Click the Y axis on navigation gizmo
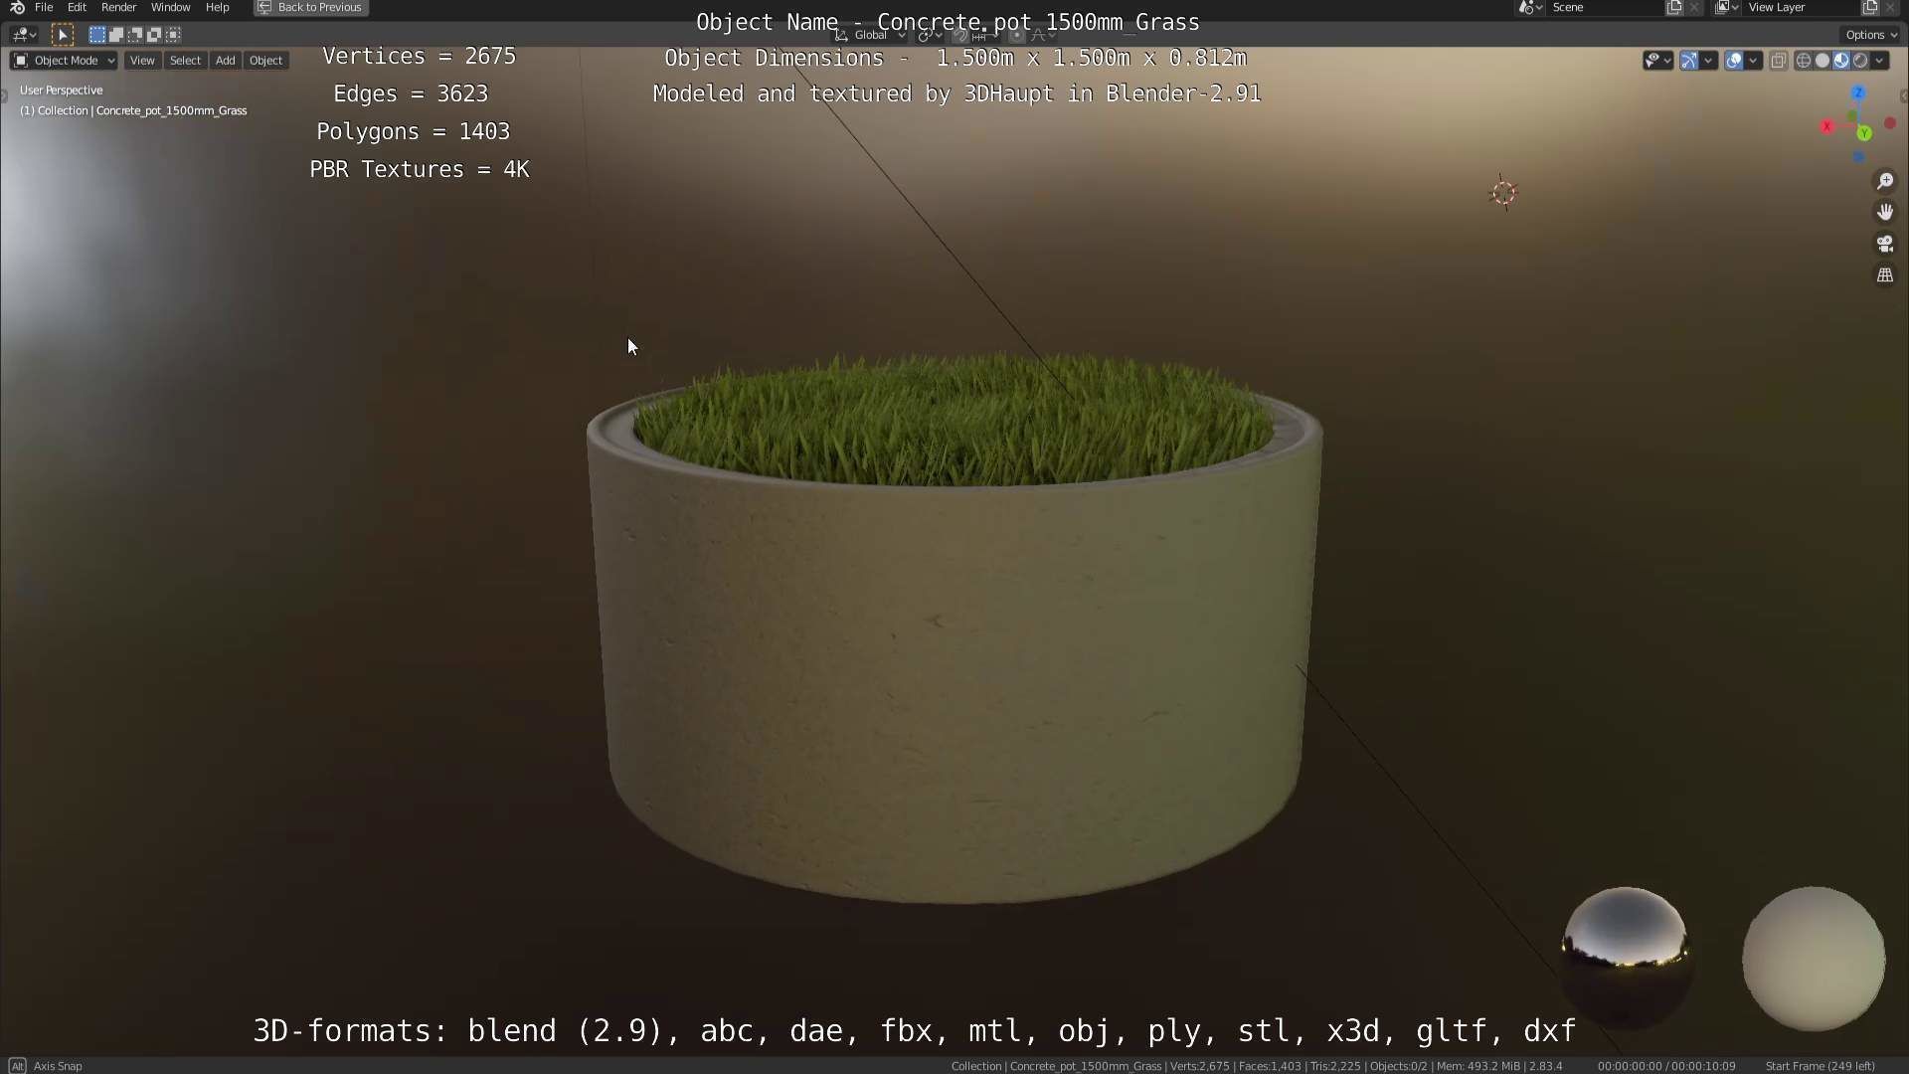 tap(1864, 133)
